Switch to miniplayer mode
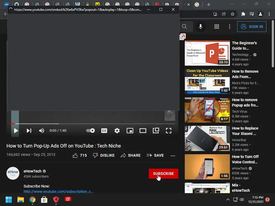This screenshot has width=275, height=206. (130, 131)
